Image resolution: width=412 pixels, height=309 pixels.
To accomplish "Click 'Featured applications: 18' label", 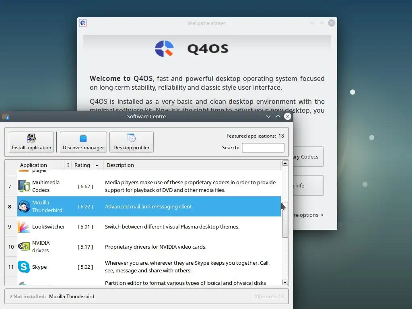I will pos(255,136).
